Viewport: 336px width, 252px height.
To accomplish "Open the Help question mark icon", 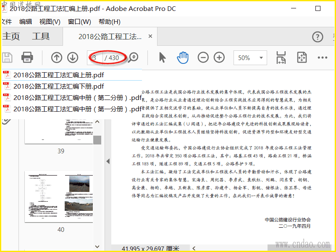I will click(x=318, y=37).
